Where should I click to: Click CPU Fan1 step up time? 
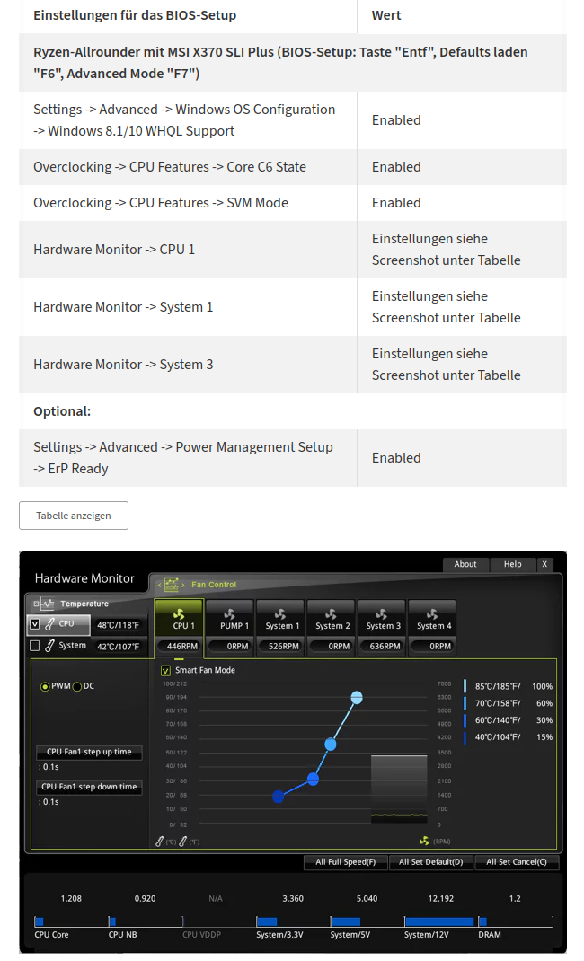click(x=89, y=752)
